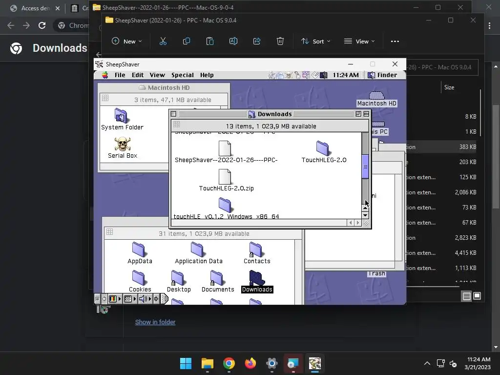
Task: Click the Downloads window scroll up arrow
Action: (x=365, y=208)
